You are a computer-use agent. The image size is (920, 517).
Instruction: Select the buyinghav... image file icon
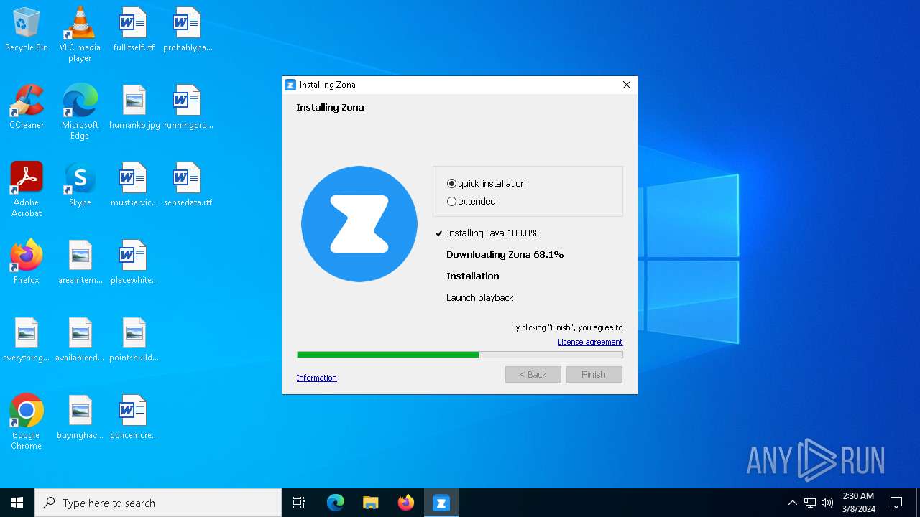click(x=80, y=418)
